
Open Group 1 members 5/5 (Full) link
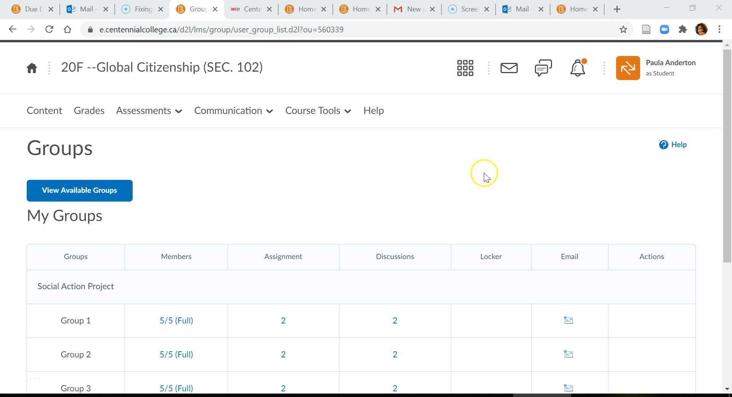176,321
